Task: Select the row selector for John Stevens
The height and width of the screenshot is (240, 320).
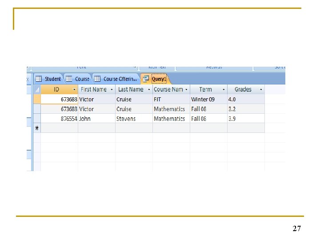Action: [37, 118]
